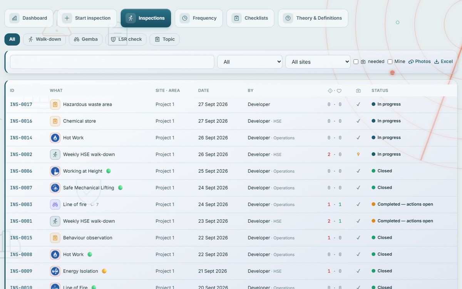The height and width of the screenshot is (289, 462).
Task: Click the Hot Work flame icon for INS-0008
Action: point(55,254)
